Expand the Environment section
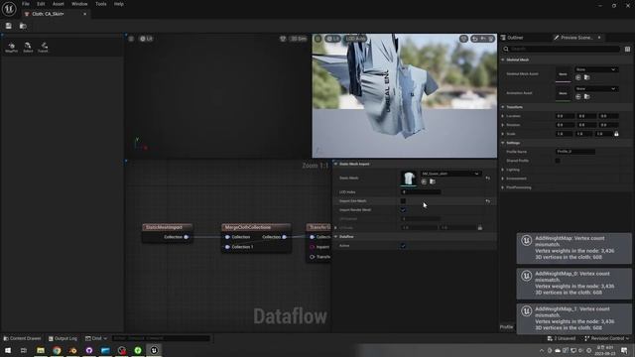This screenshot has height=357, width=635. (503, 178)
